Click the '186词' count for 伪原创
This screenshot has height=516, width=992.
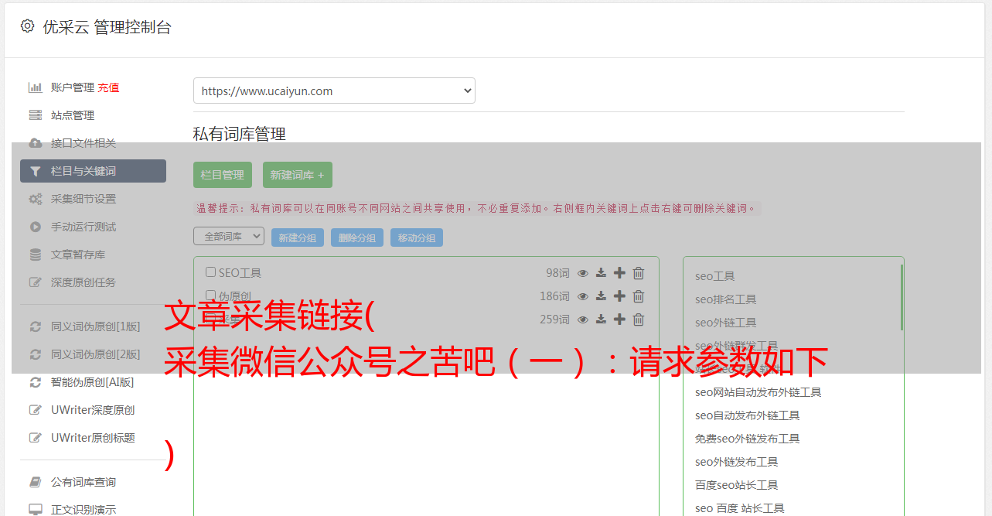[554, 296]
